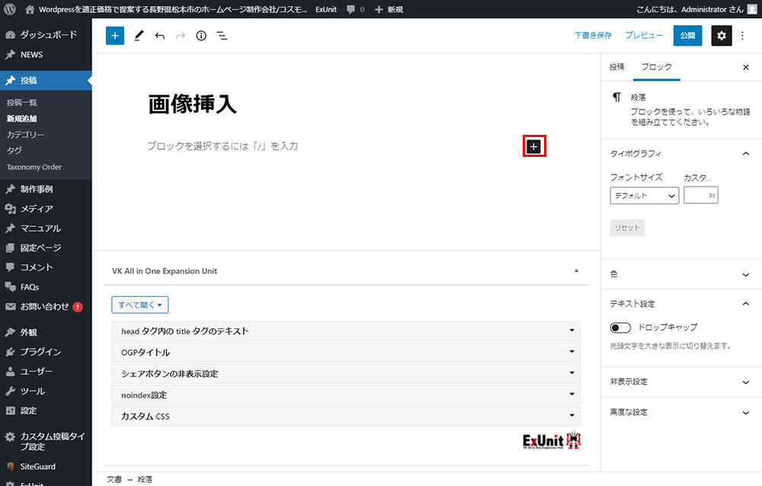The height and width of the screenshot is (486, 762).
Task: Select the pencil tools icon
Action: 139,36
